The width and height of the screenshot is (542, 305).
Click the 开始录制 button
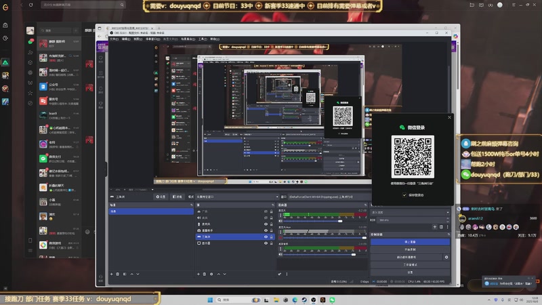pos(409,249)
